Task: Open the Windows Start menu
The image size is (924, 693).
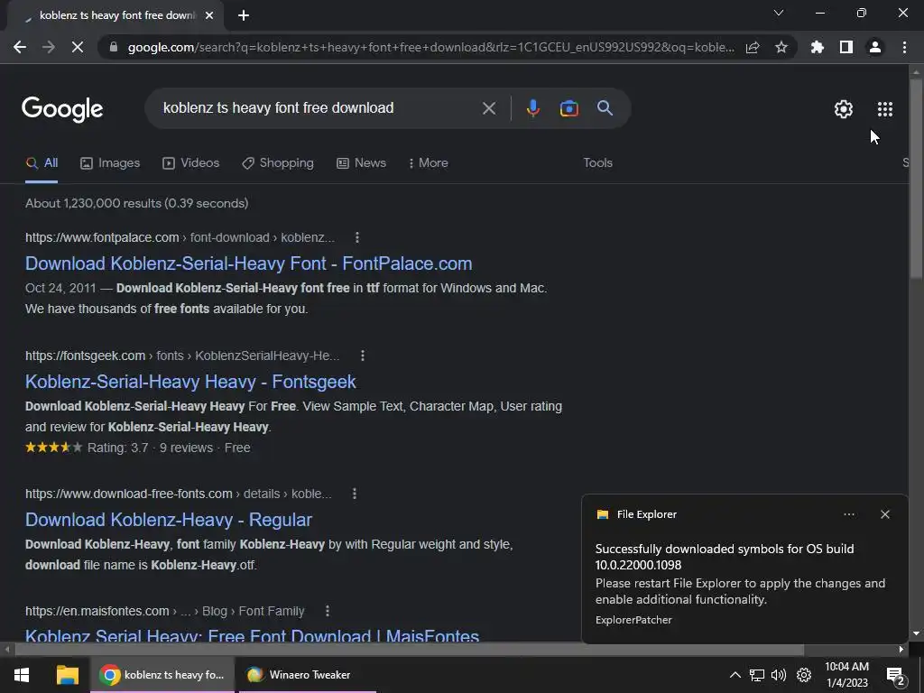Action: pyautogui.click(x=22, y=675)
